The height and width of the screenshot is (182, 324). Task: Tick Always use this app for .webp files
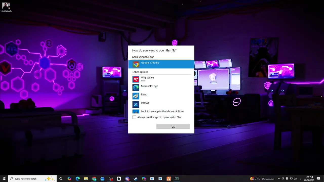tap(134, 117)
